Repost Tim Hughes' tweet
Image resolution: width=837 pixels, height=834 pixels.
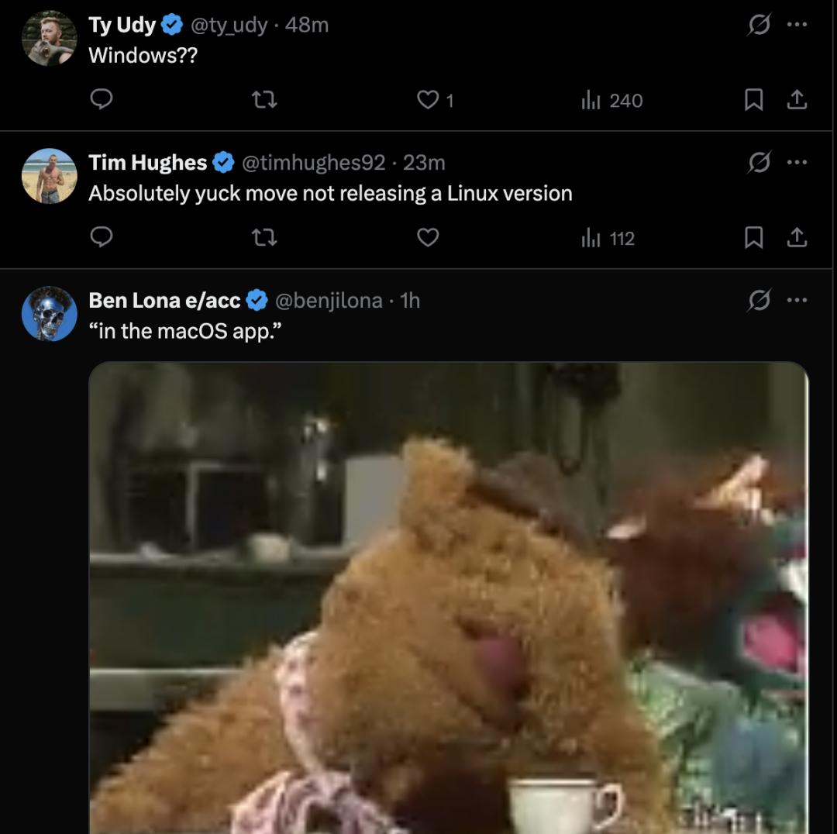click(x=265, y=238)
